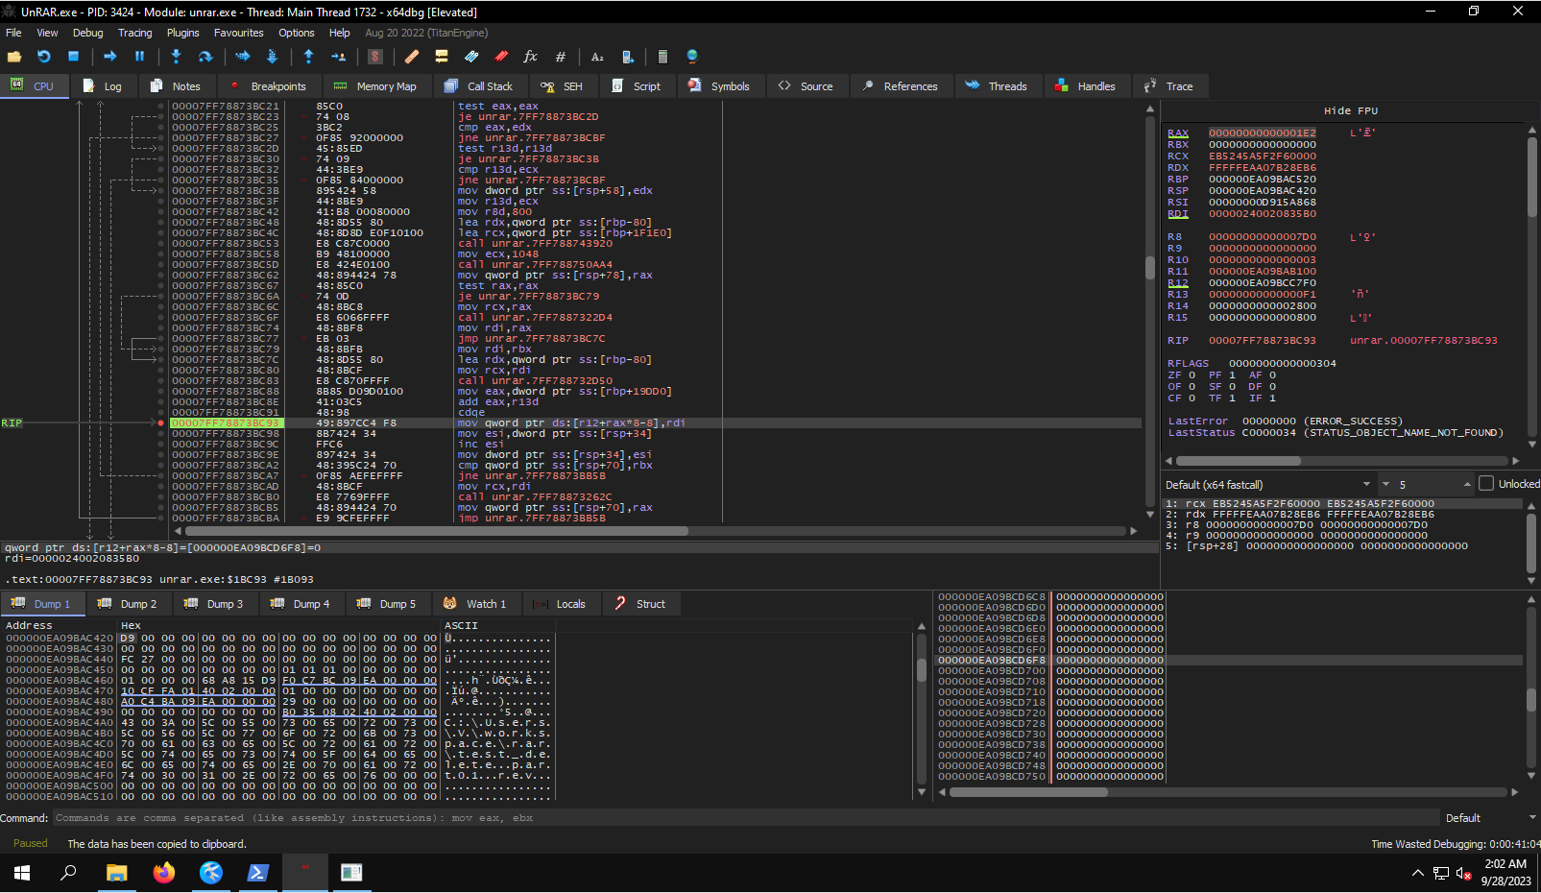Open the Plugins menu
Viewport: 1541px width, 893px height.
coord(183,33)
